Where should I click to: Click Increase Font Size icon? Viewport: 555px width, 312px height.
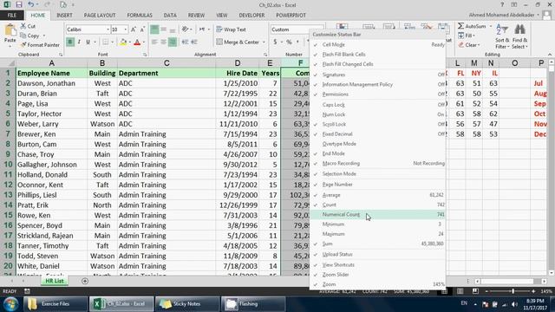click(134, 29)
